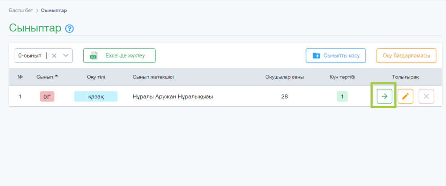This screenshot has height=186, width=446.
Task: Click the Excel-де жүктеу button label
Action: (125, 56)
